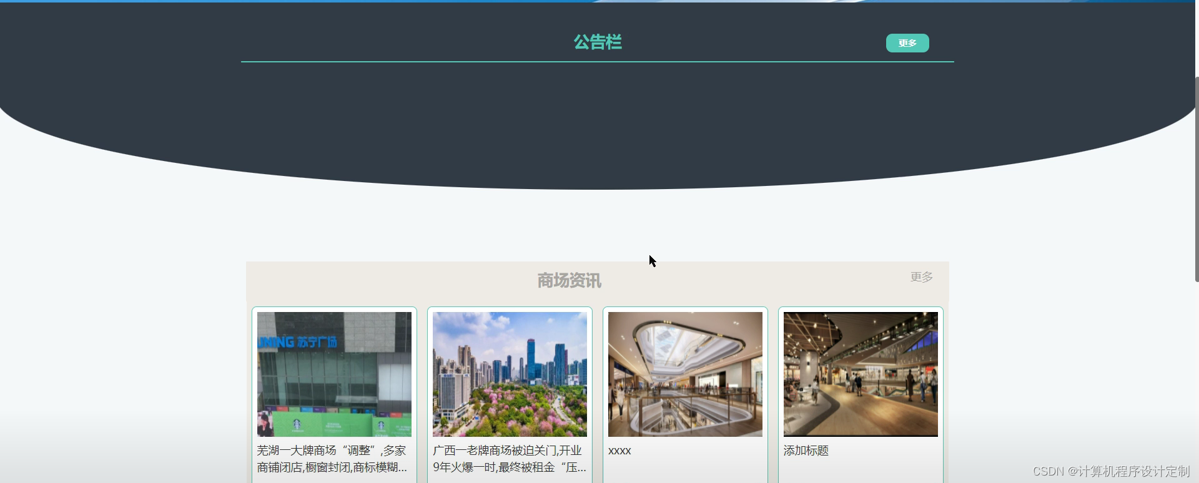Open the city skyline news thumbnail
This screenshot has height=483, width=1199.
510,374
